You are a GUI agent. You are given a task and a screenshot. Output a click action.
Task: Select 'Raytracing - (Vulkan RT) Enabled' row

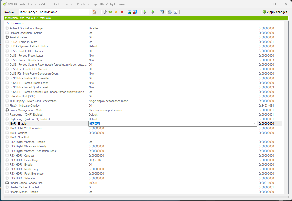pyautogui.click(x=143, y=119)
